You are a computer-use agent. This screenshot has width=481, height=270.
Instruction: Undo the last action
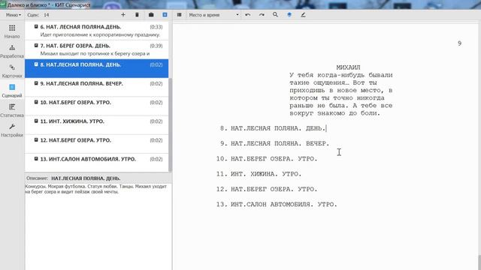click(x=247, y=15)
